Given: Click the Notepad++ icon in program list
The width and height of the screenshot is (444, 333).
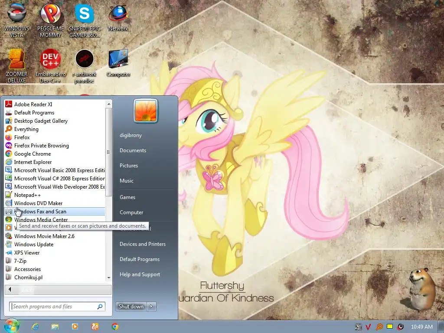Looking at the screenshot, I should point(9,195).
